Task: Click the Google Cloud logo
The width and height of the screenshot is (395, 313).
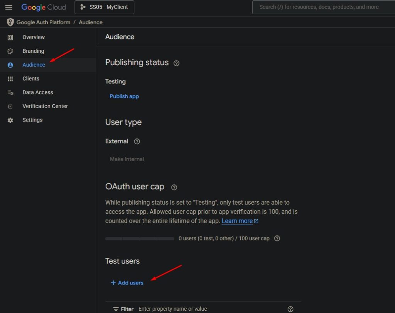Action: pyautogui.click(x=44, y=7)
